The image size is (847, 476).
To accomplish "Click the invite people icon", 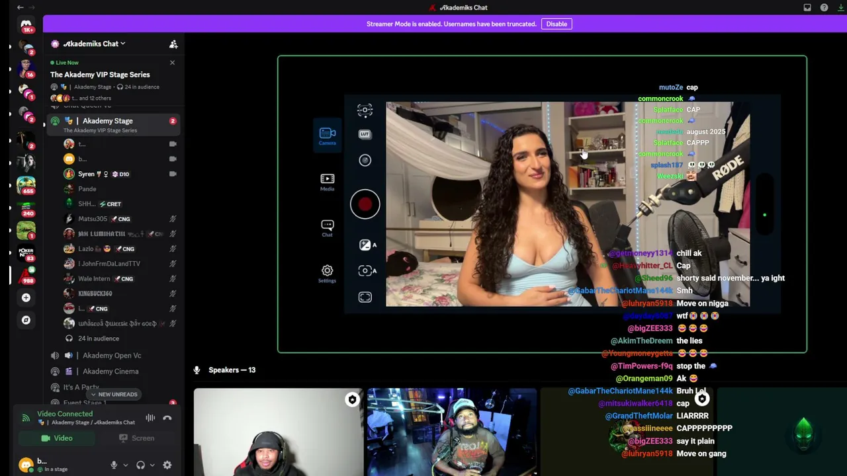I will tap(173, 44).
